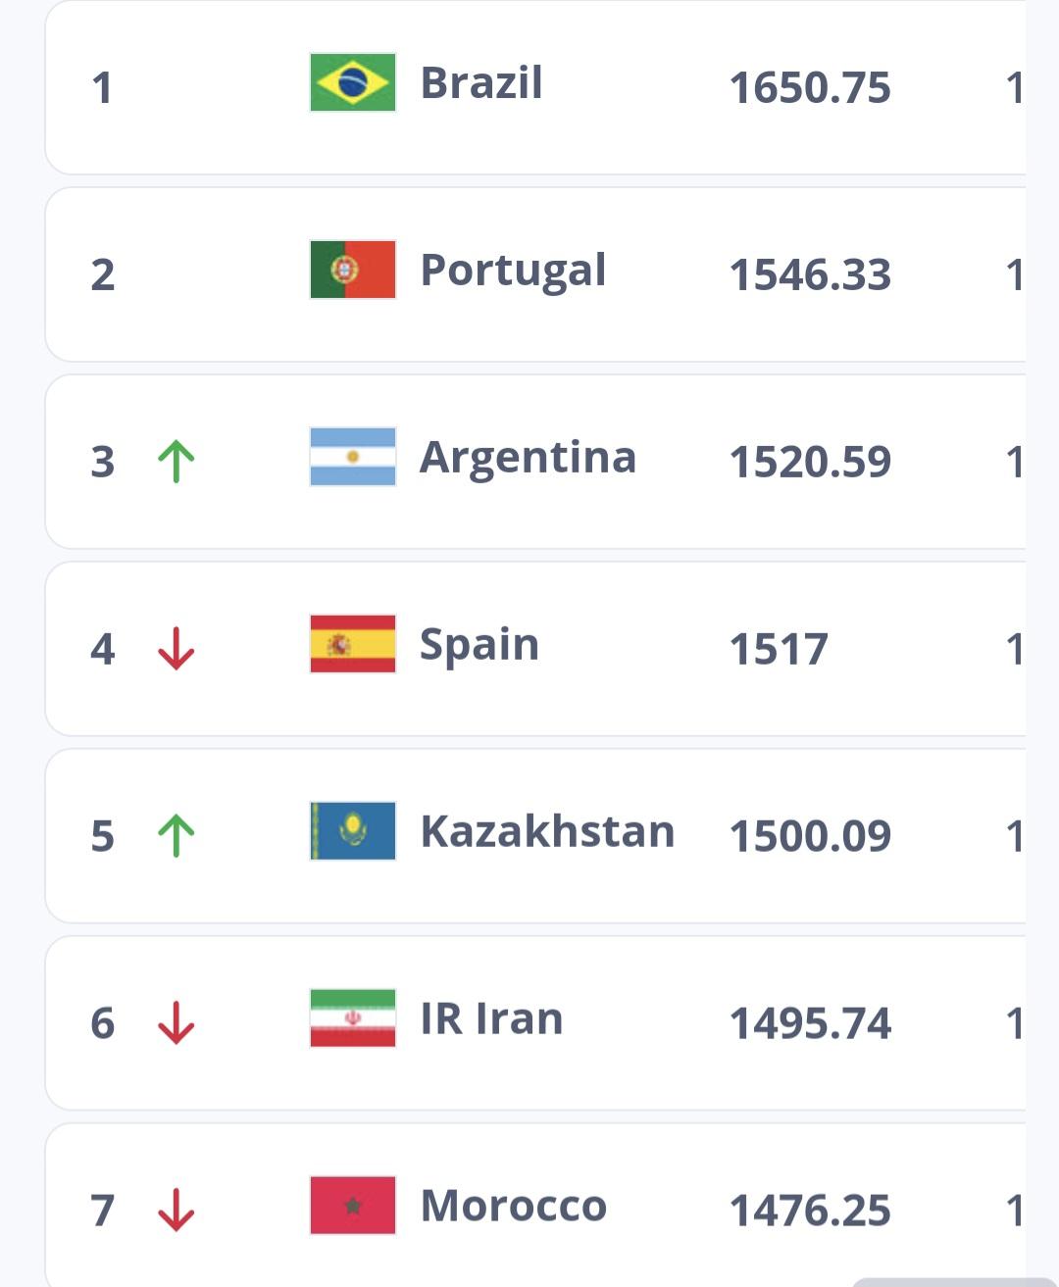Screen dimensions: 1059x1287
Task: Click the Spain flag icon
Action: click(353, 644)
